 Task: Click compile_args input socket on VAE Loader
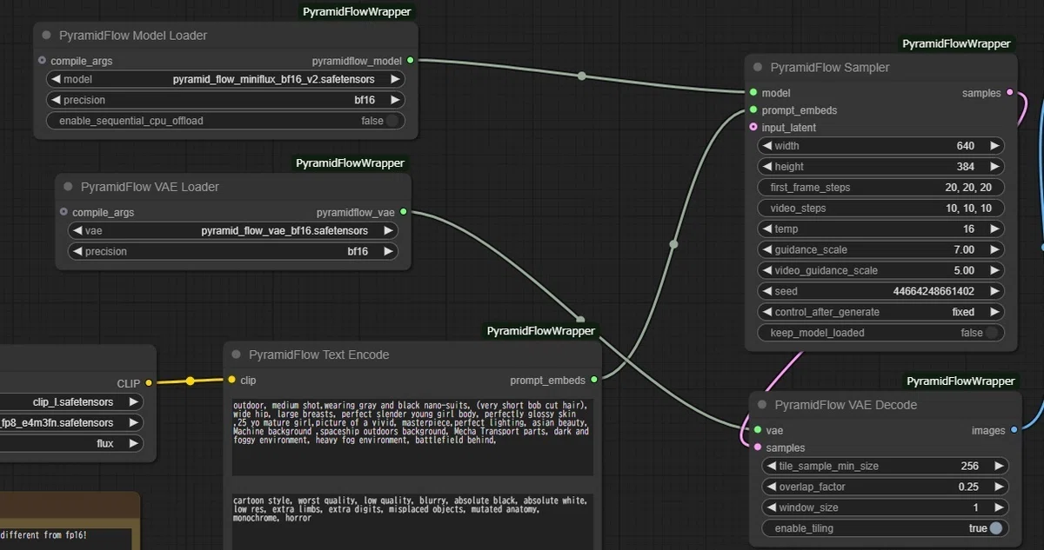click(64, 212)
